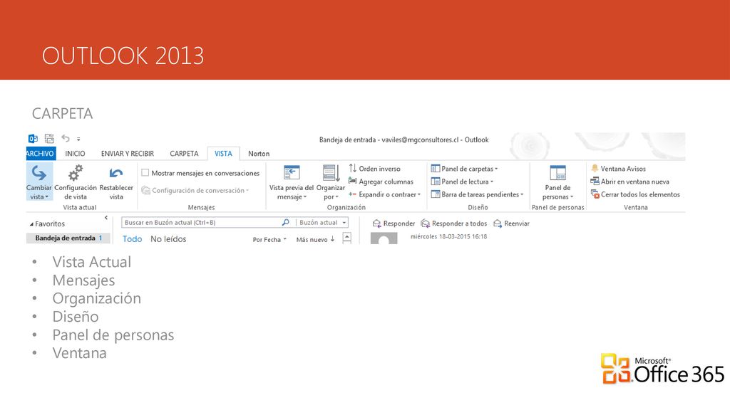
Task: Click Restablecer vista
Action: coord(116,182)
